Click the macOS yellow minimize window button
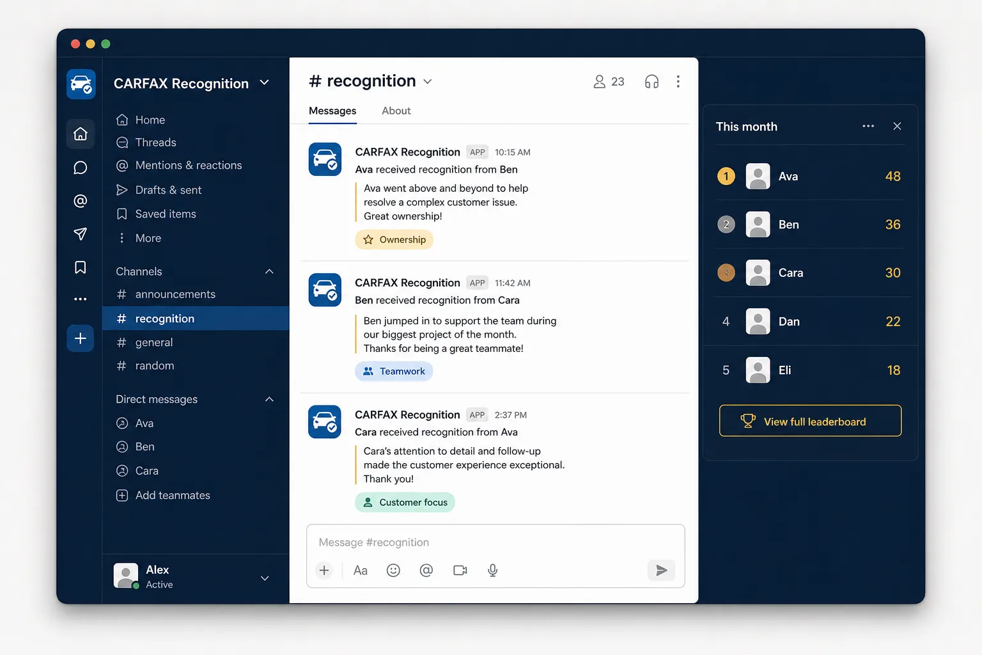 (90, 43)
